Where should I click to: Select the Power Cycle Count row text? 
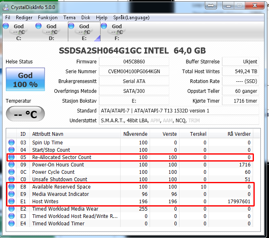click(x=54, y=172)
